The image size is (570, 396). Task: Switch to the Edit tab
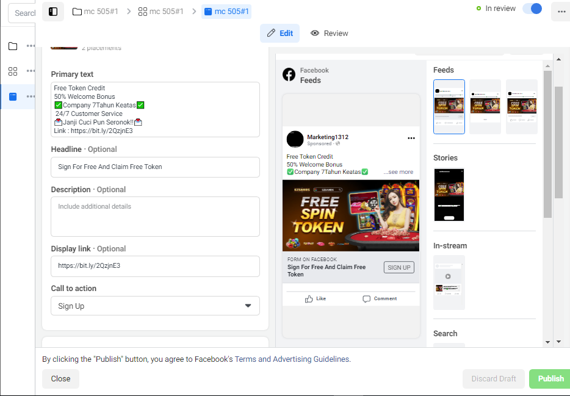280,34
